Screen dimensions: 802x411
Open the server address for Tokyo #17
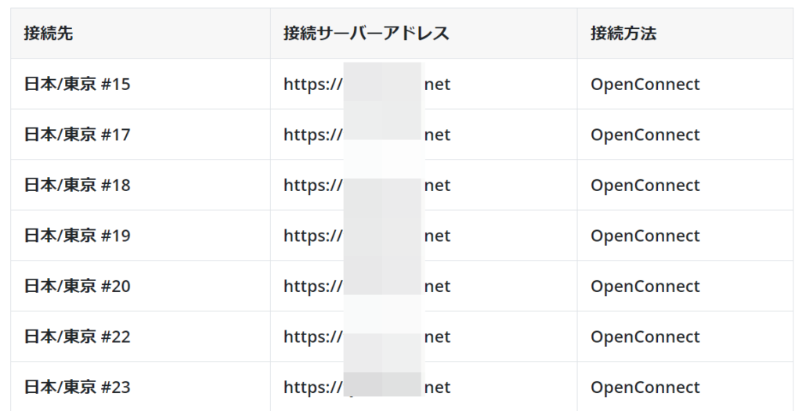(x=367, y=135)
